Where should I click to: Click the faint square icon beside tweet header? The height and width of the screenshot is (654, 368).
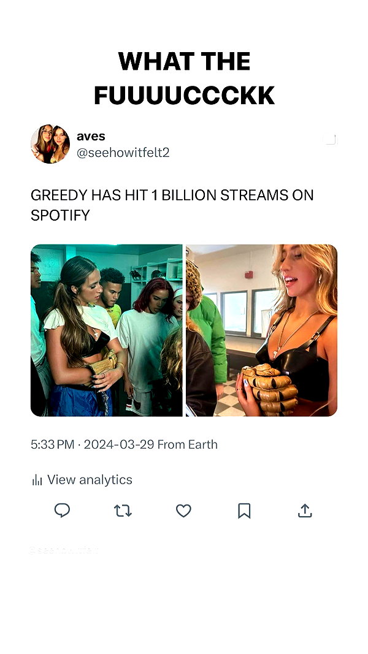(331, 140)
